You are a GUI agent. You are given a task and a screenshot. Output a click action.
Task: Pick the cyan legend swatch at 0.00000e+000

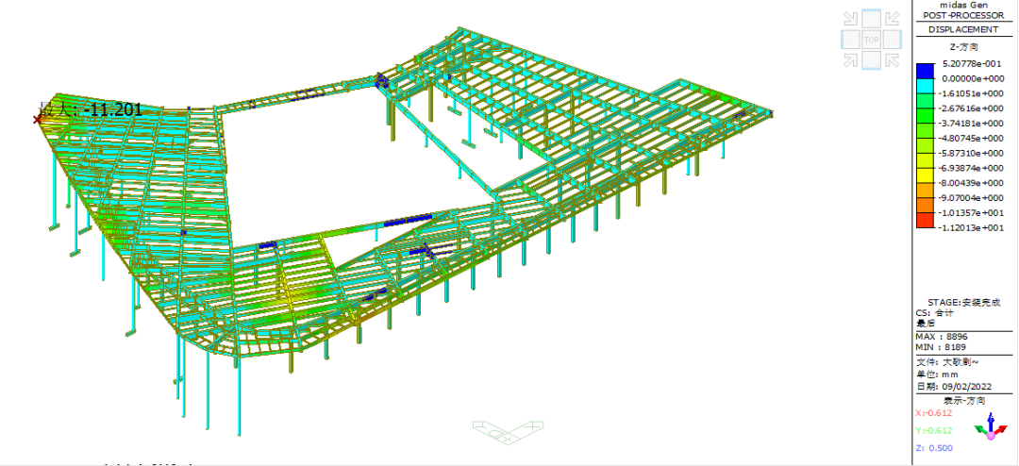(x=926, y=85)
